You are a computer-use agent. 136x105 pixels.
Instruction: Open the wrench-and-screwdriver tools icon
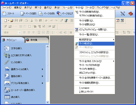pyautogui.click(x=123, y=13)
